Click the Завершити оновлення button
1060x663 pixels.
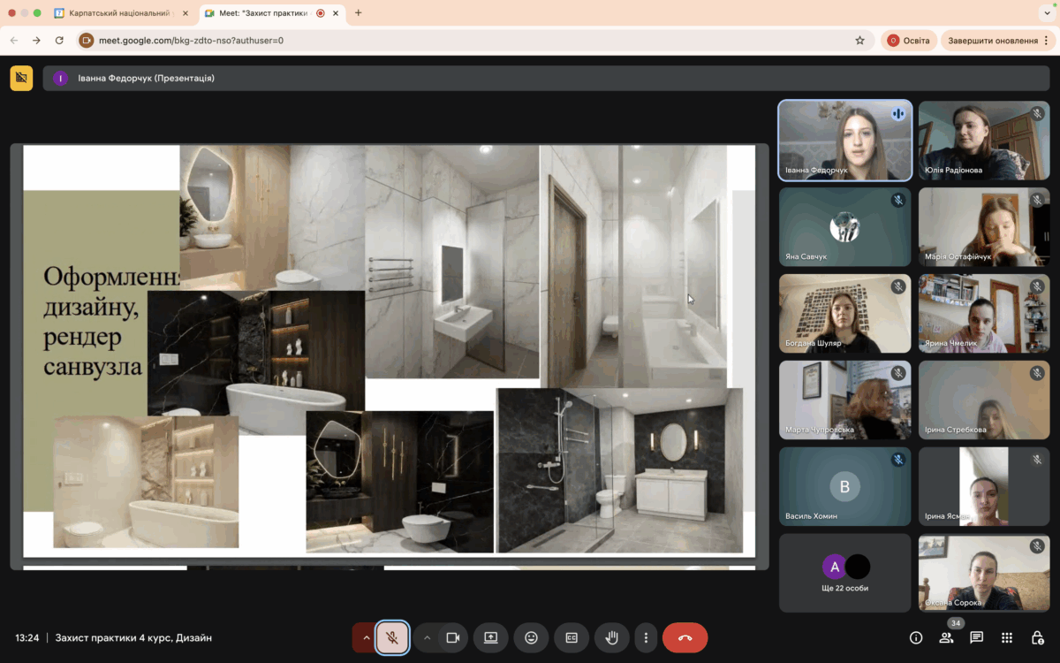tap(992, 41)
